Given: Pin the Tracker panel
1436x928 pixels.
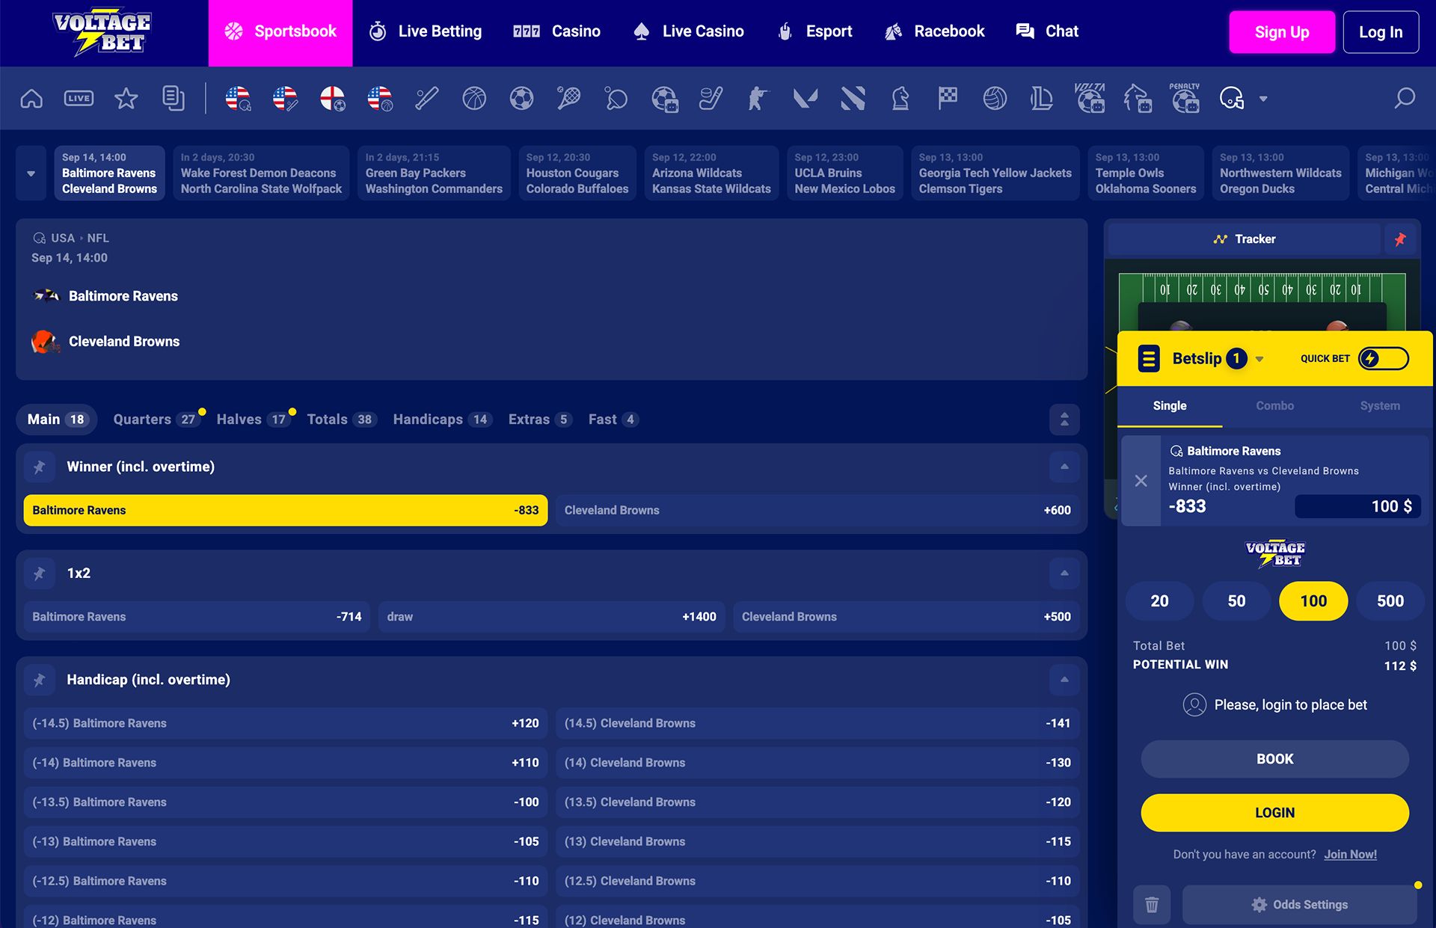Looking at the screenshot, I should pos(1400,239).
